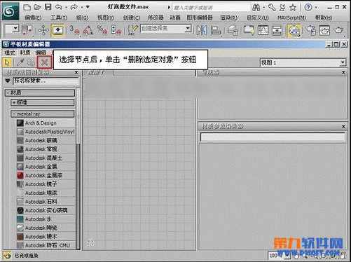Toggle the angle snap icon
The width and height of the screenshot is (351, 262).
tap(88, 30)
